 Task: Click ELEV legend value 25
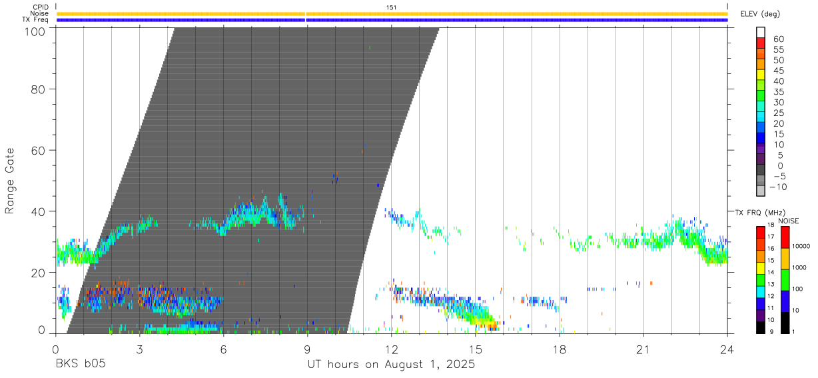[x=778, y=113]
